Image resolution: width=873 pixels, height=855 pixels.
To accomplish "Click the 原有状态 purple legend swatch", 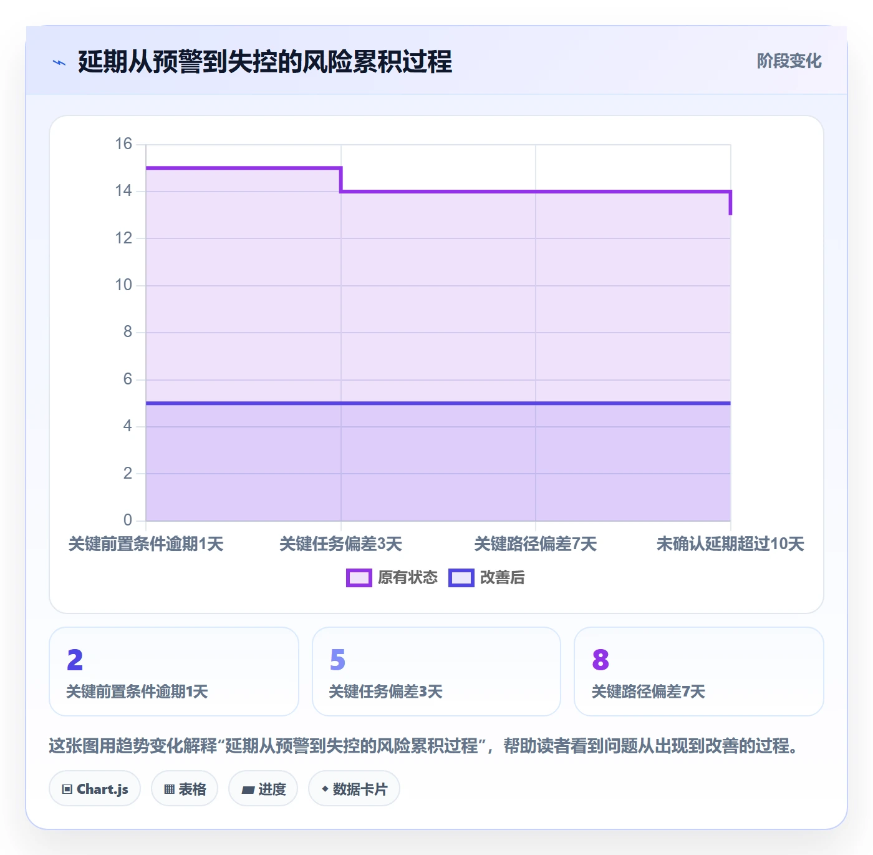I will point(359,578).
